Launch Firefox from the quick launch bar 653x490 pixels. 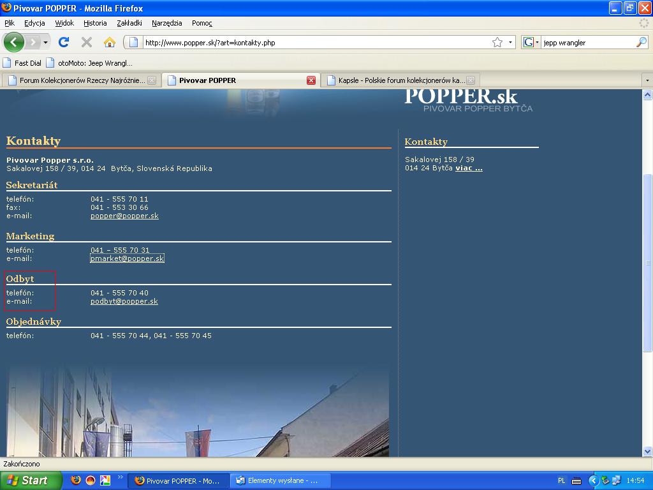[x=76, y=480]
